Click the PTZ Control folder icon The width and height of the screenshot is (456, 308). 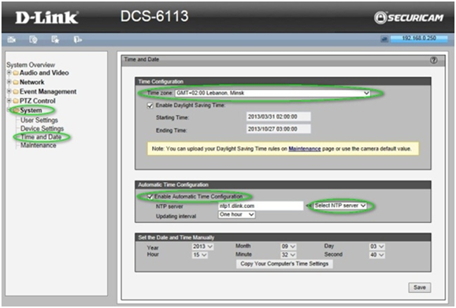pyautogui.click(x=16, y=101)
